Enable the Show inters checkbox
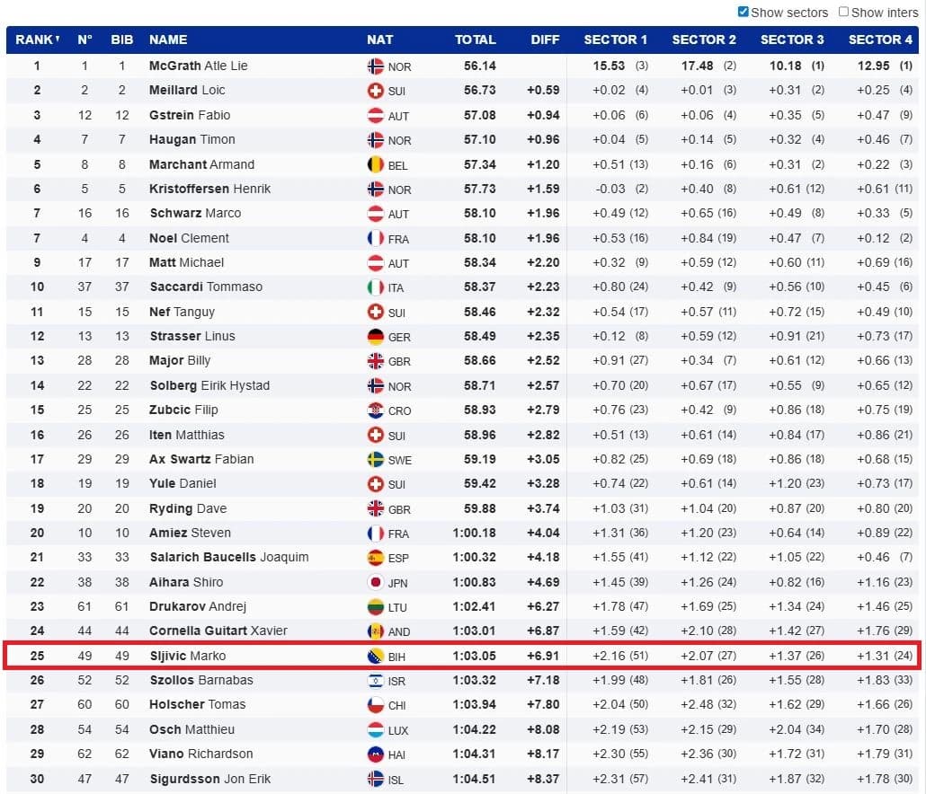Image resolution: width=926 pixels, height=794 pixels. point(843,12)
